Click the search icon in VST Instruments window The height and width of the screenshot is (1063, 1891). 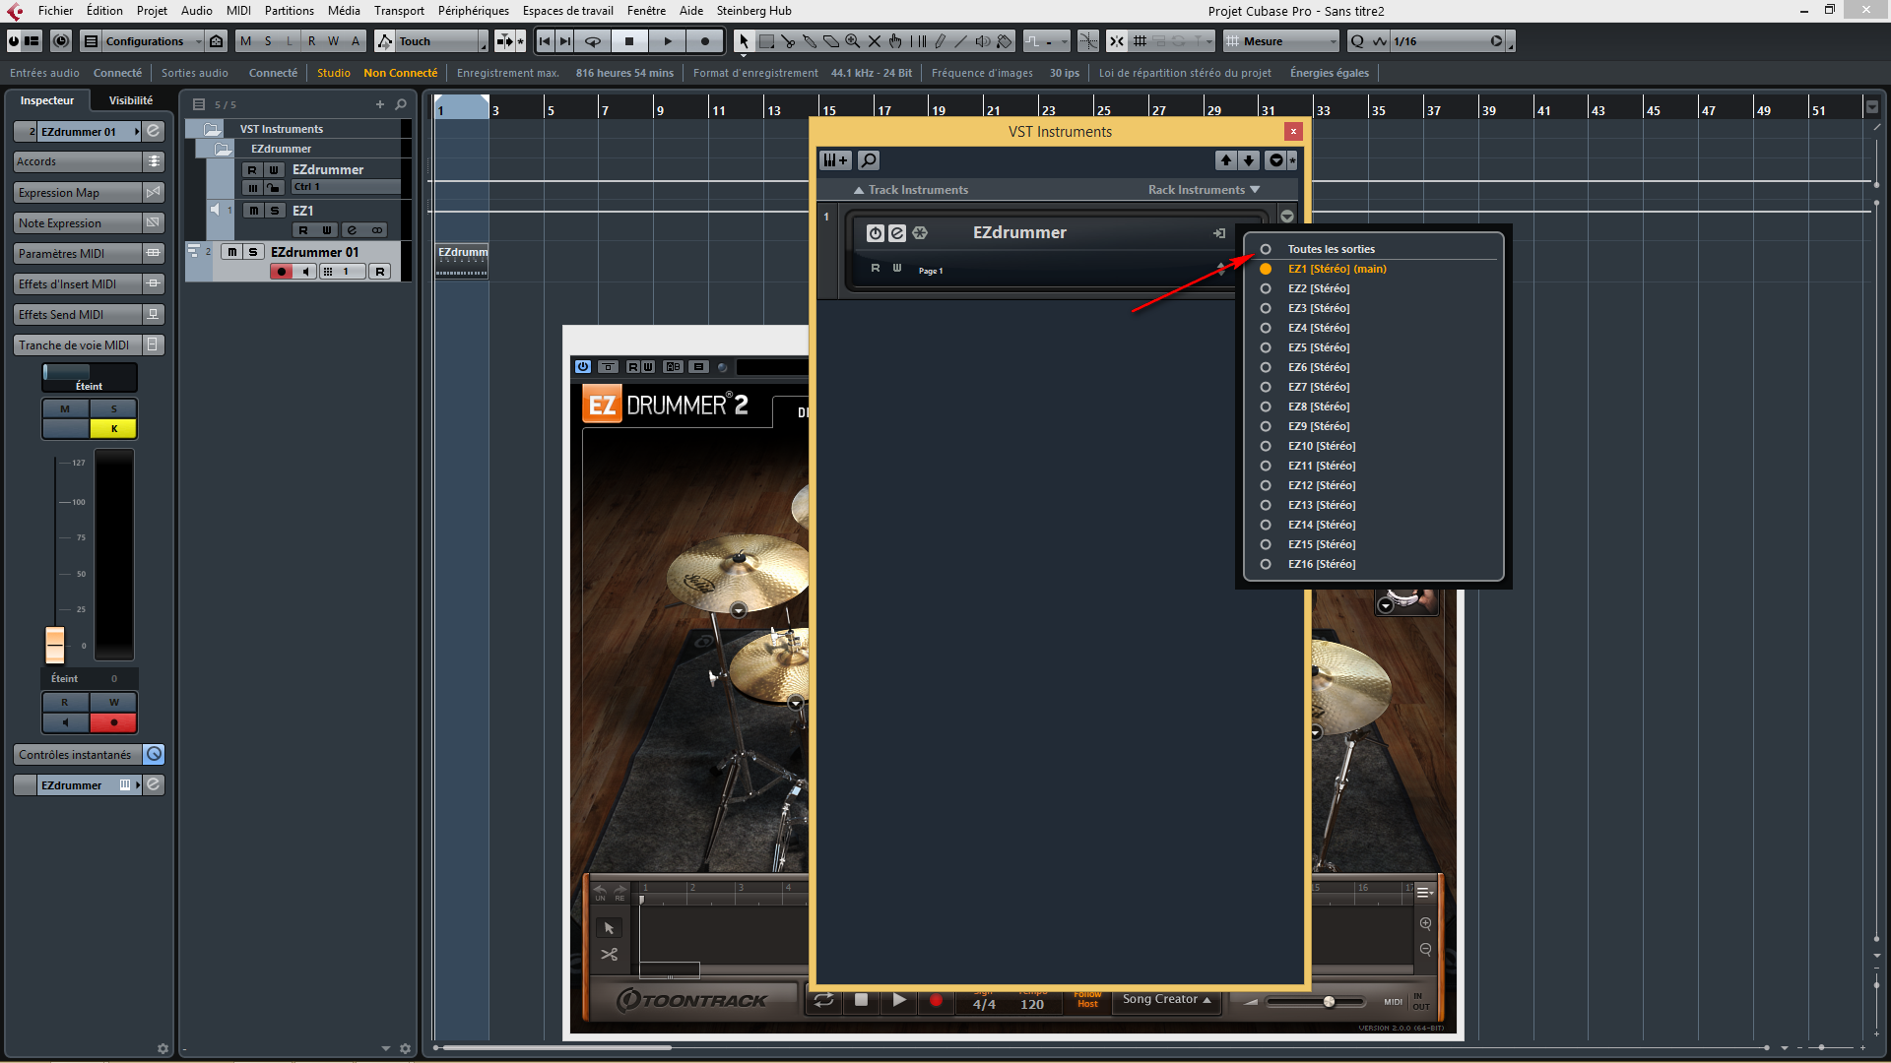pyautogui.click(x=869, y=160)
